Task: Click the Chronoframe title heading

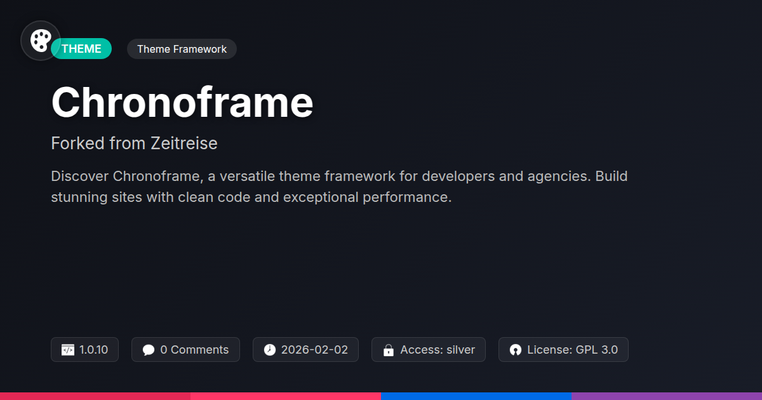Action: click(182, 102)
